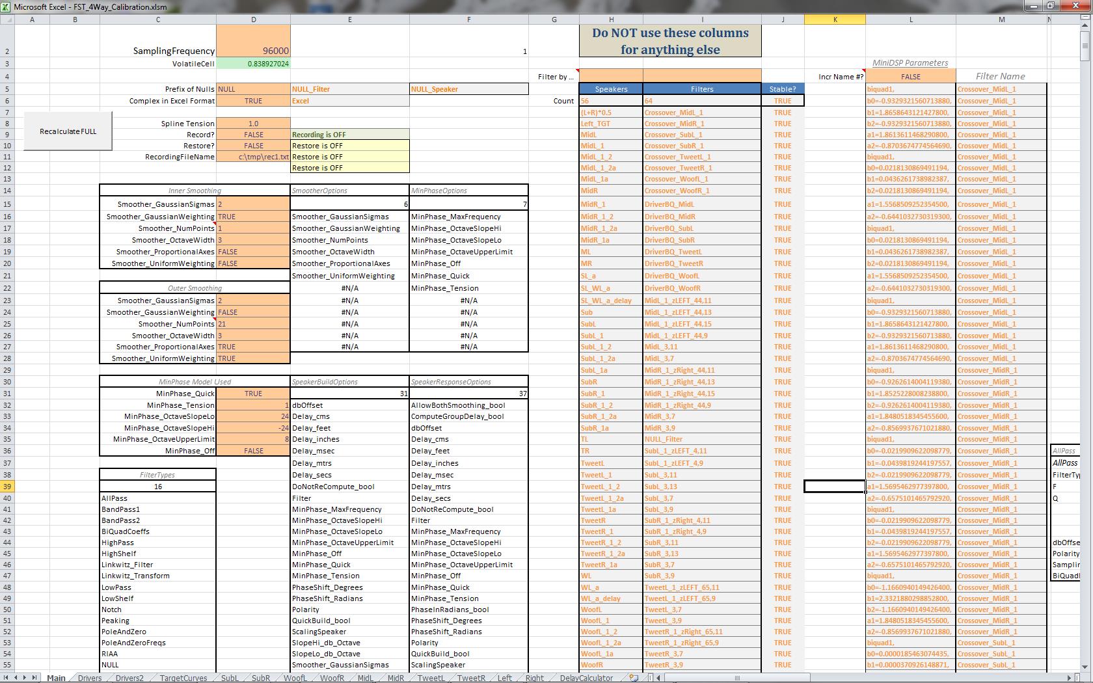Screen dimensions: 1093x683
Task: Select the PhaseShift_Degrees cell under SpeakerBuildOptions
Action: point(350,587)
